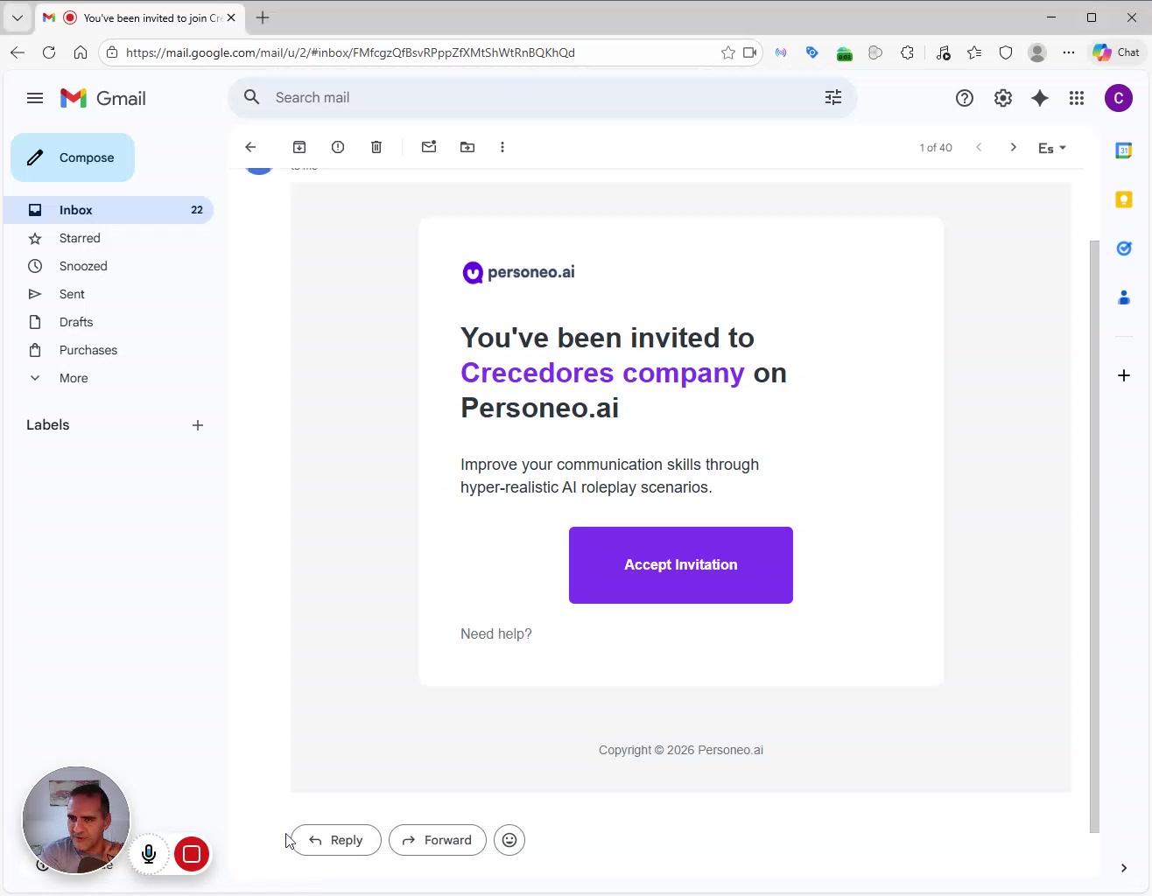
Task: Report this email as spam
Action: click(x=338, y=147)
